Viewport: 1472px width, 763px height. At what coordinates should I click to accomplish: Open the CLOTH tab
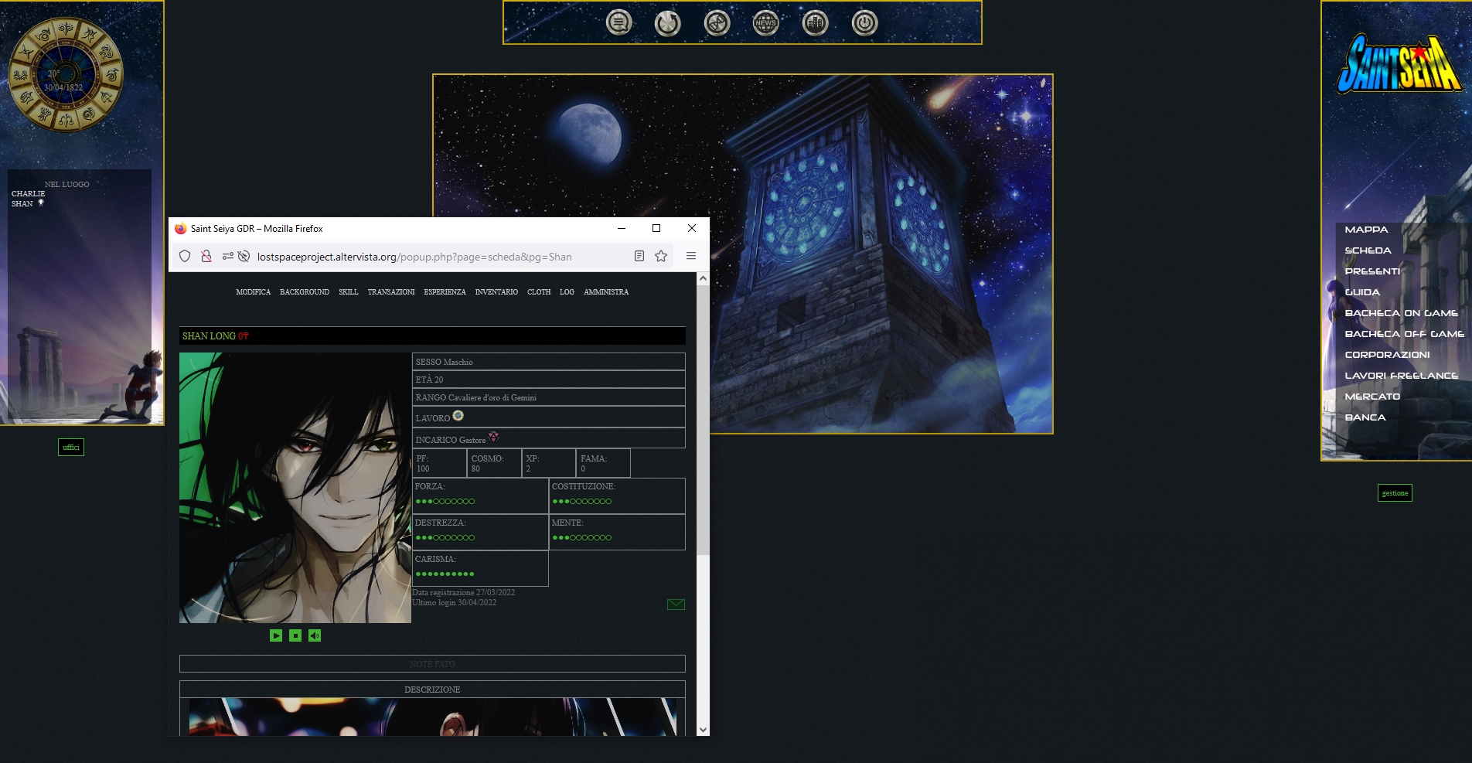pyautogui.click(x=539, y=292)
